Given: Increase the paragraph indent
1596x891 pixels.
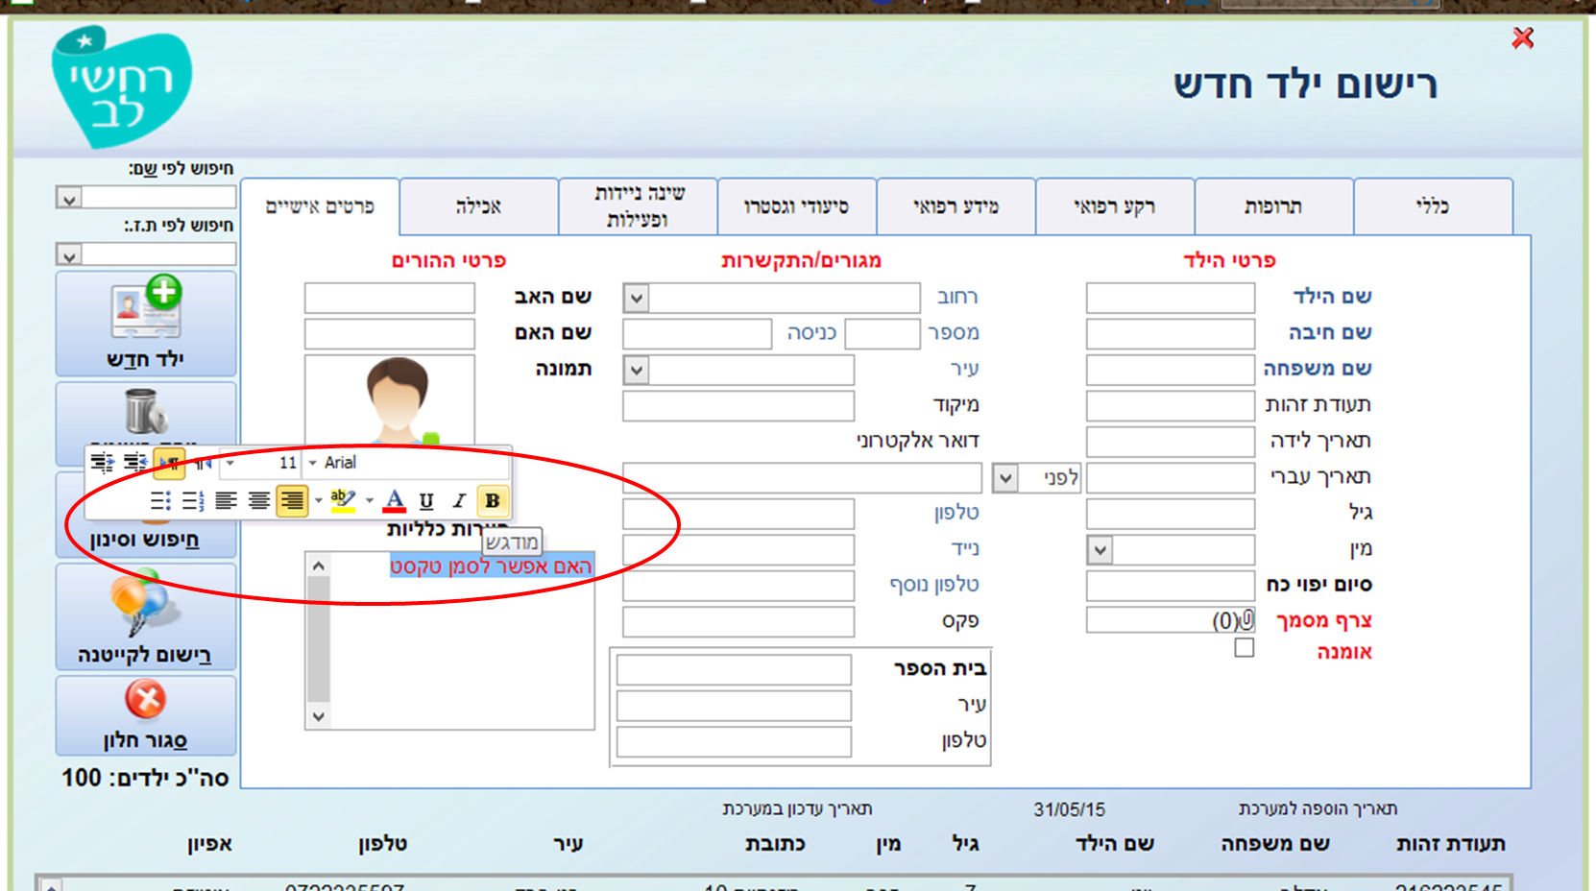Looking at the screenshot, I should click(x=102, y=463).
